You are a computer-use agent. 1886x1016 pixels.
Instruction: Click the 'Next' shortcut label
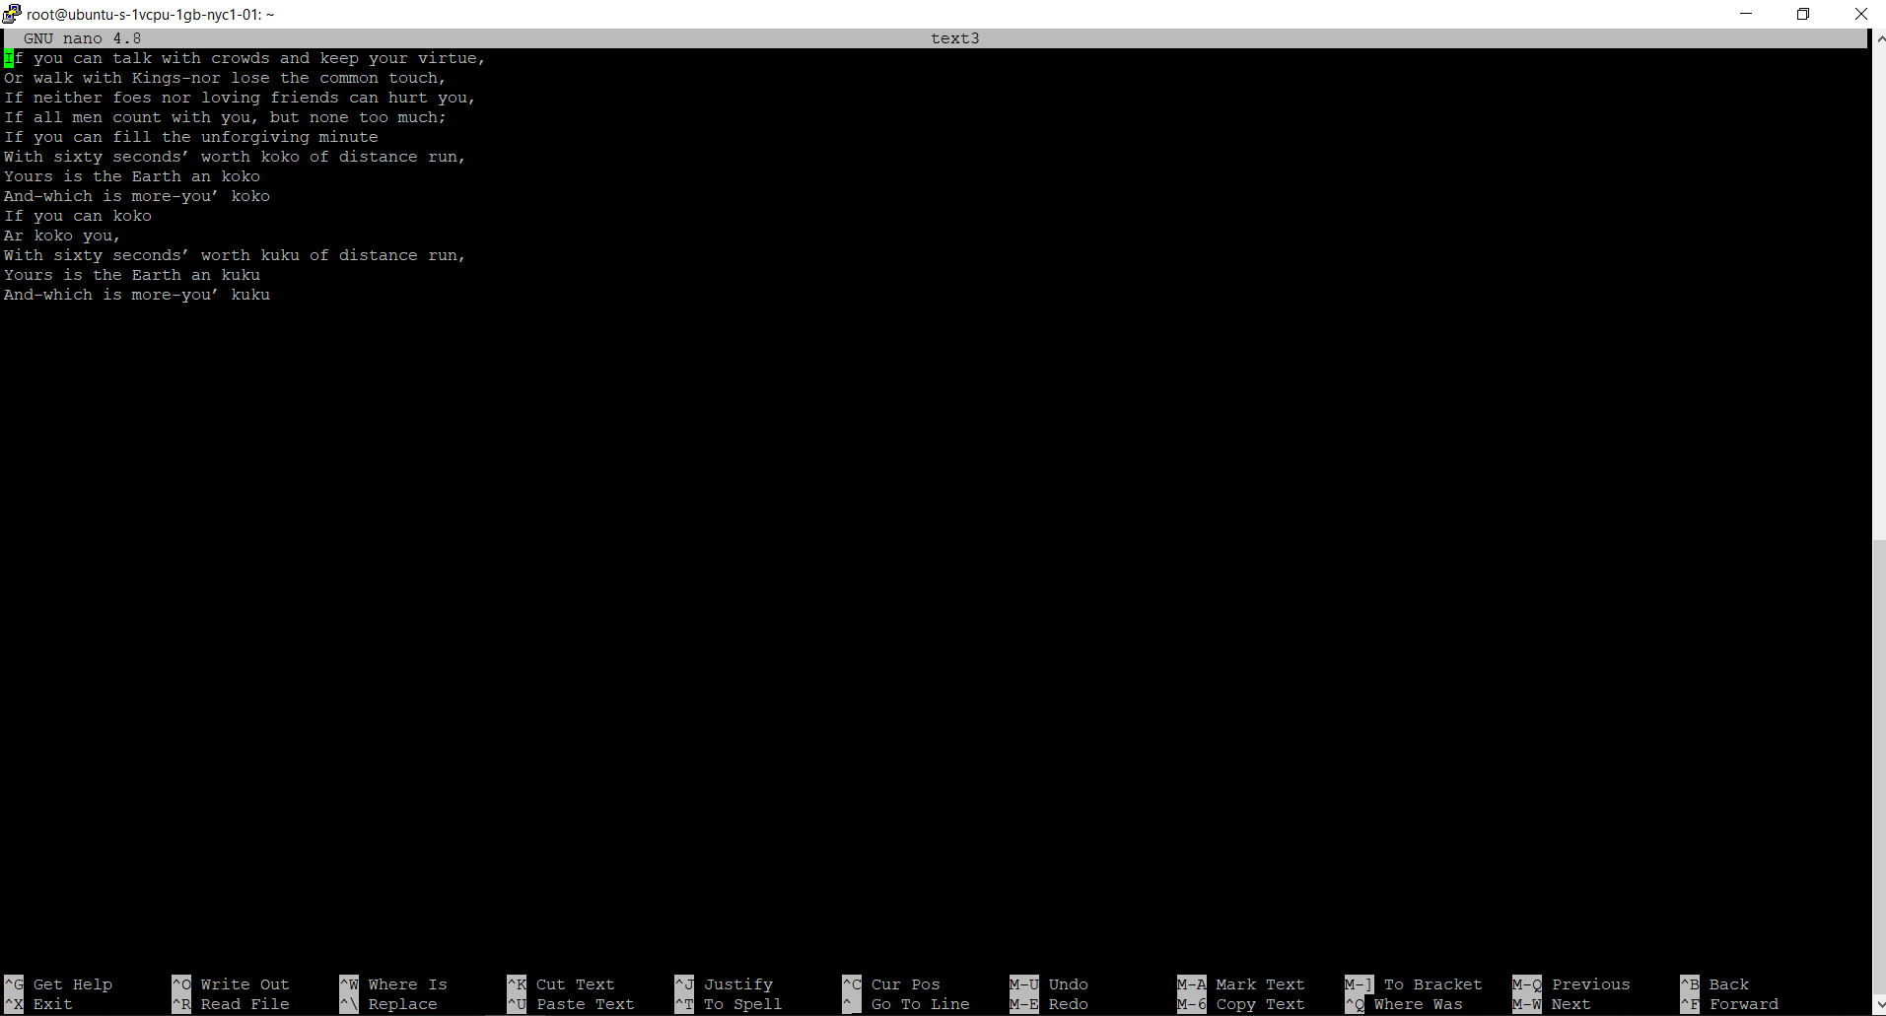tap(1572, 1004)
